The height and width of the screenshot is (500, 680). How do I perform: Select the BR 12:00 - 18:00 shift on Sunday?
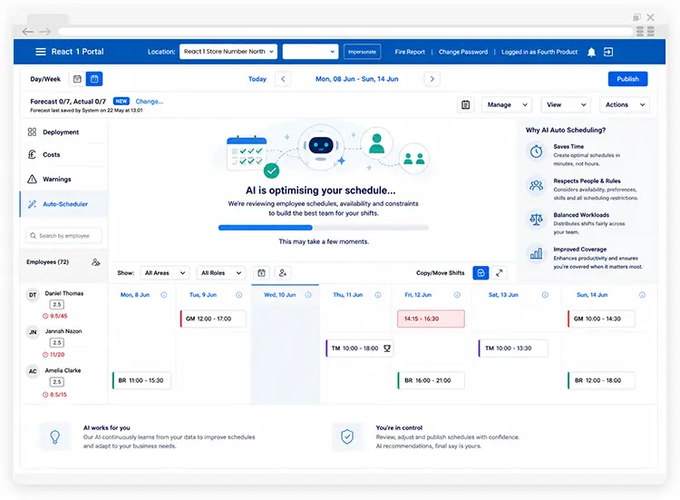point(601,380)
